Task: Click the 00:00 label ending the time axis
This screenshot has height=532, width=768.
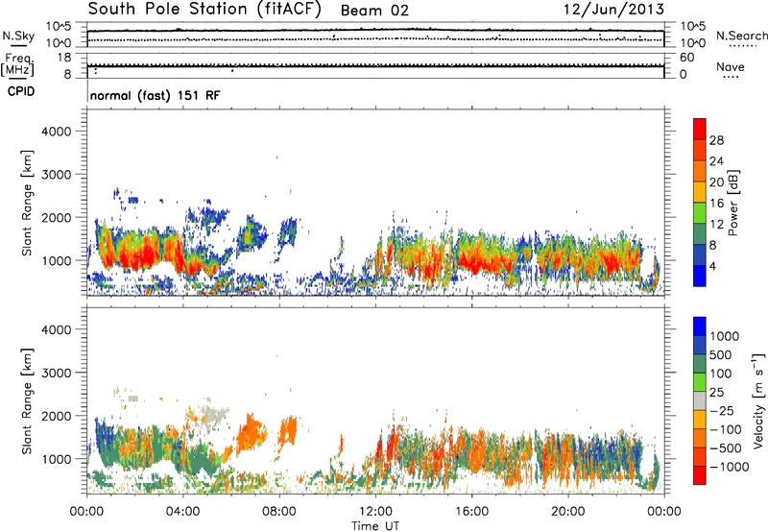Action: (x=664, y=512)
